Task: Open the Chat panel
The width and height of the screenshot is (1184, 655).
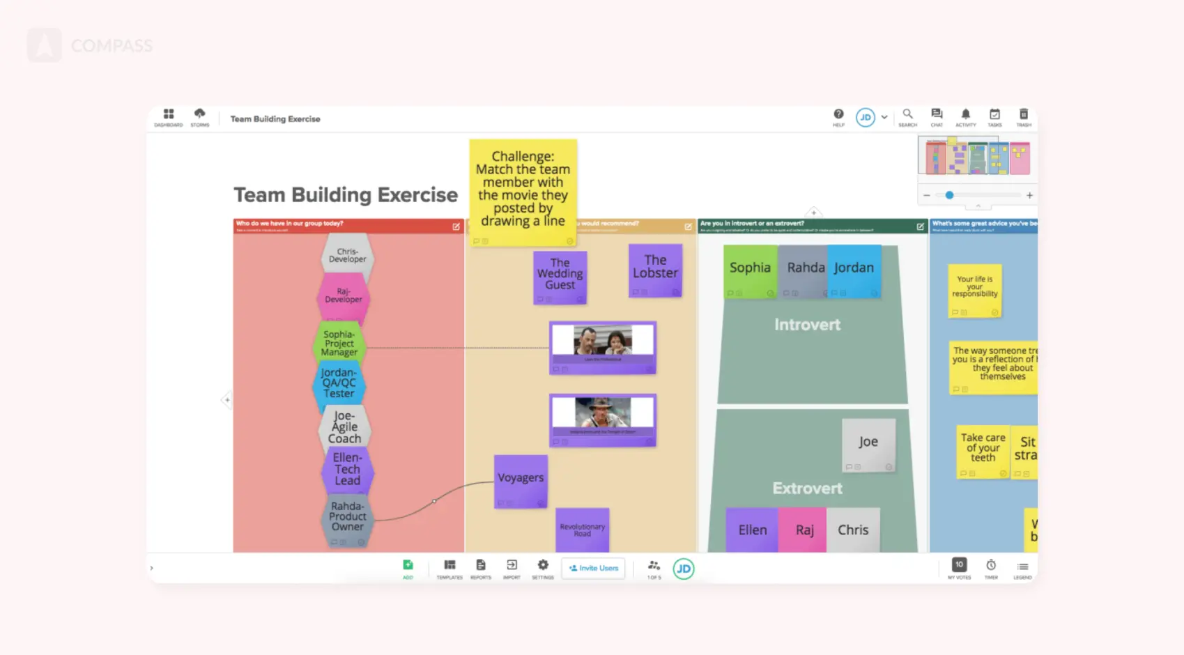Action: 937,117
